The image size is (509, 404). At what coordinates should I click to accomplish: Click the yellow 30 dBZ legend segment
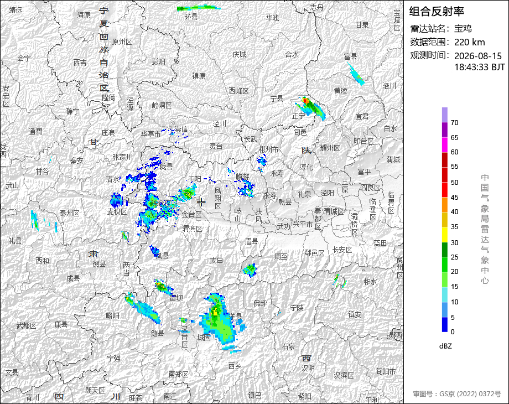pyautogui.click(x=445, y=235)
